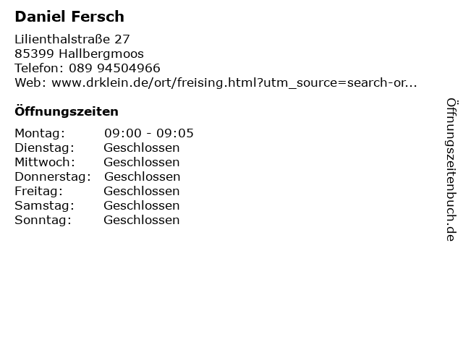Click Geschlossen next to Mittwoch
The image size is (463, 347).
(x=142, y=162)
